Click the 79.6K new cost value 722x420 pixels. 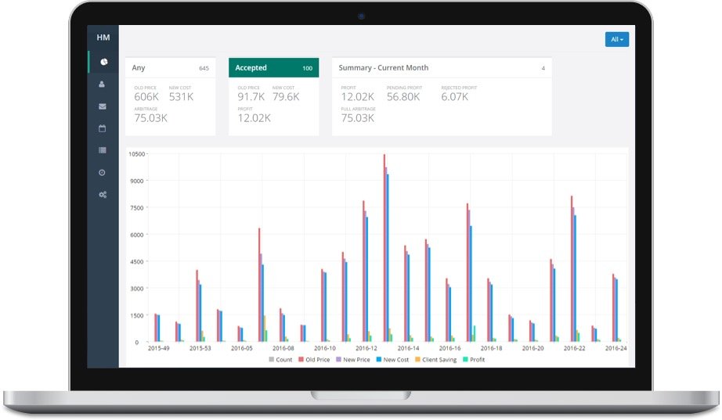286,97
